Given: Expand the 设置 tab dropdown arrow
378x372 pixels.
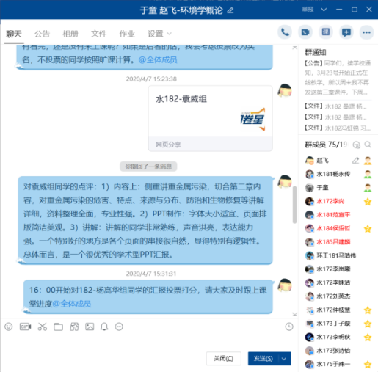Looking at the screenshot, I should coord(169,34).
